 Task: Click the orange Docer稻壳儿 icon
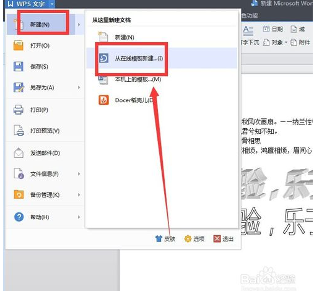point(103,100)
